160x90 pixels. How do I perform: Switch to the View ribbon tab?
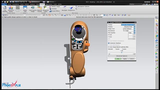(37, 4)
